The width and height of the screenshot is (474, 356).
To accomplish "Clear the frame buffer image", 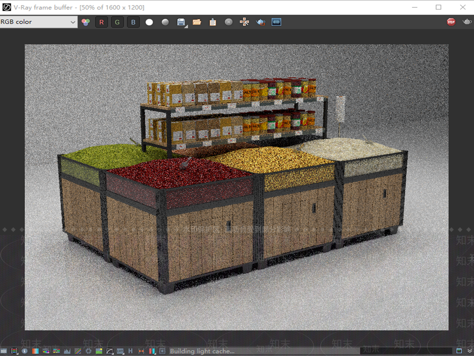I will click(x=229, y=22).
